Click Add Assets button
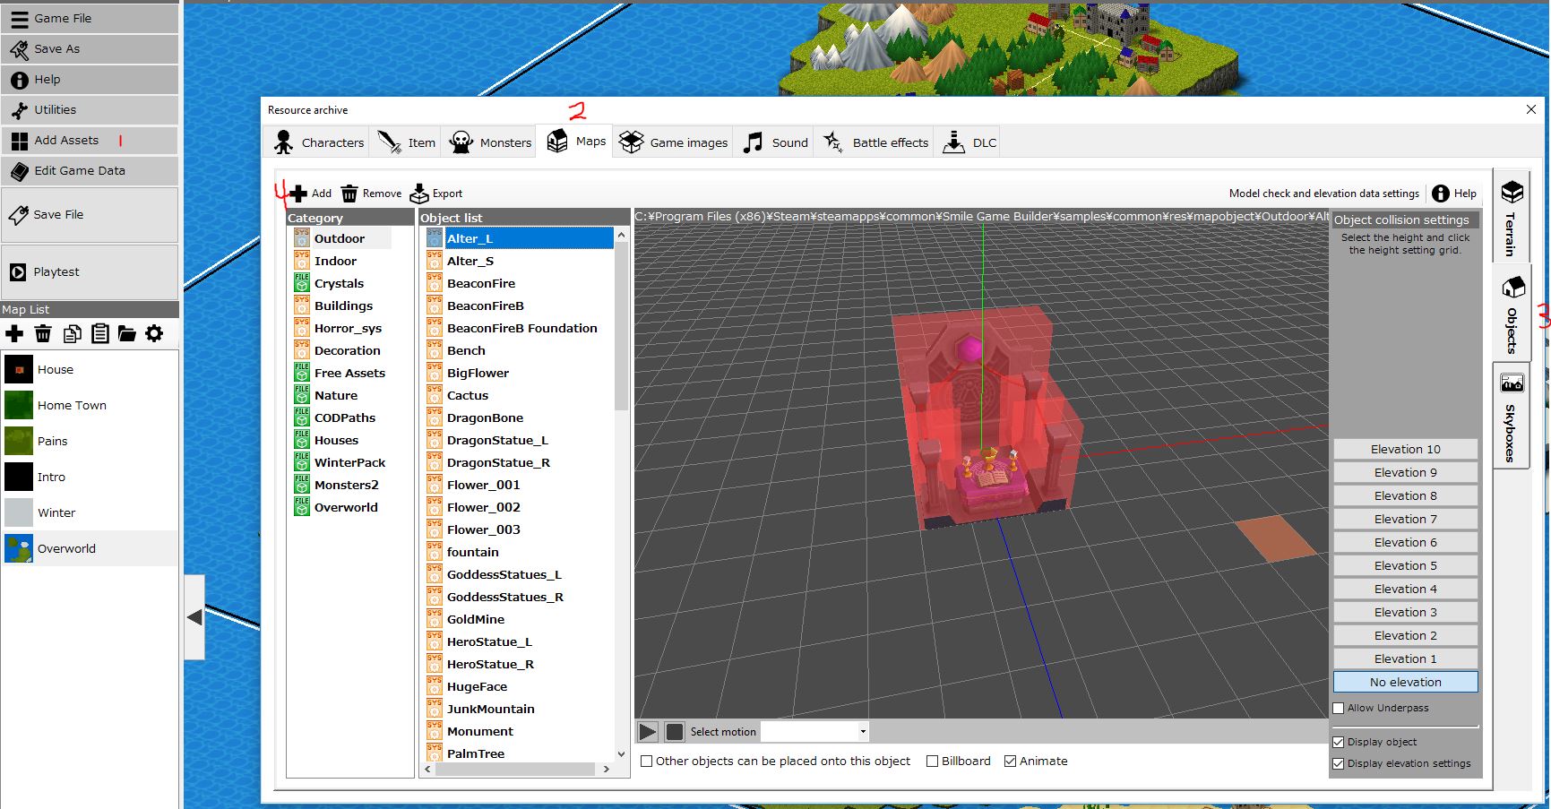The image size is (1551, 809). [90, 141]
